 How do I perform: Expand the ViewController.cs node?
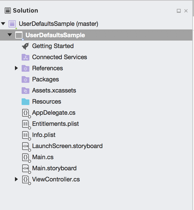coord(16,179)
